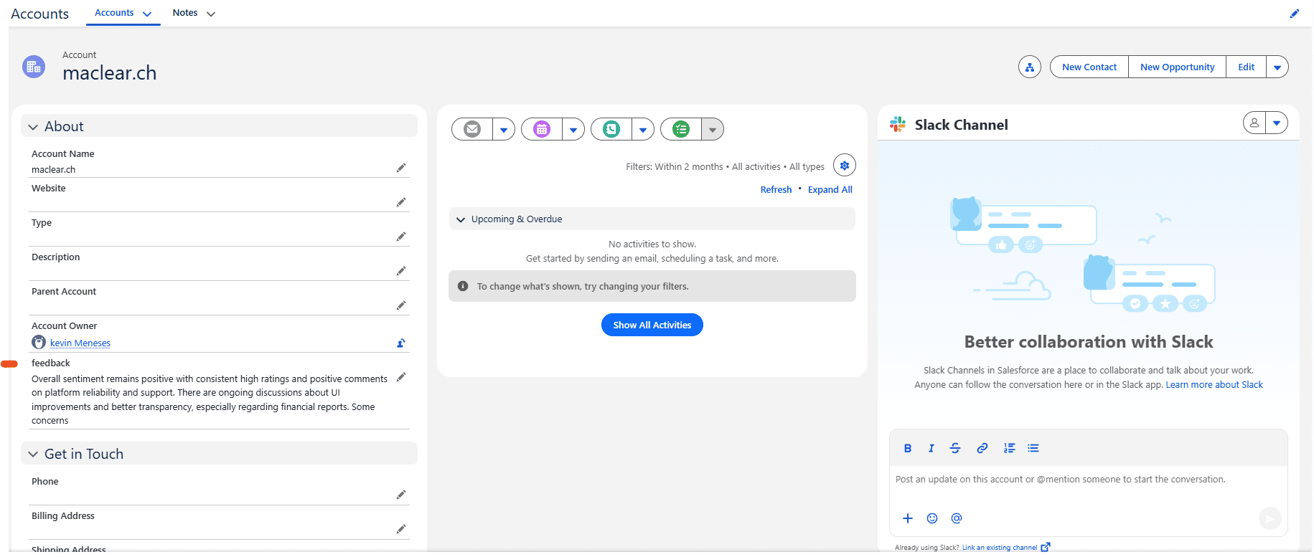
Task: Click the Parent Account edit pencil
Action: 401,305
